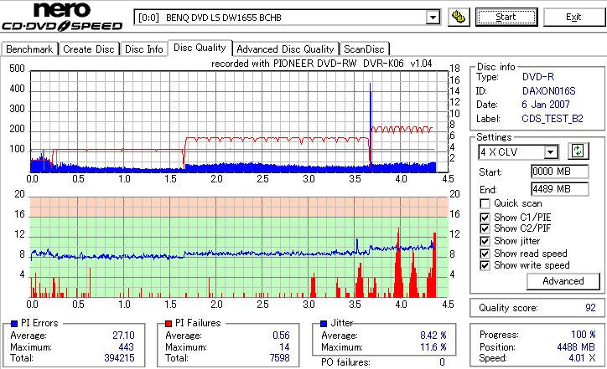Open the Advanced settings button
607x369 pixels.
tap(563, 281)
